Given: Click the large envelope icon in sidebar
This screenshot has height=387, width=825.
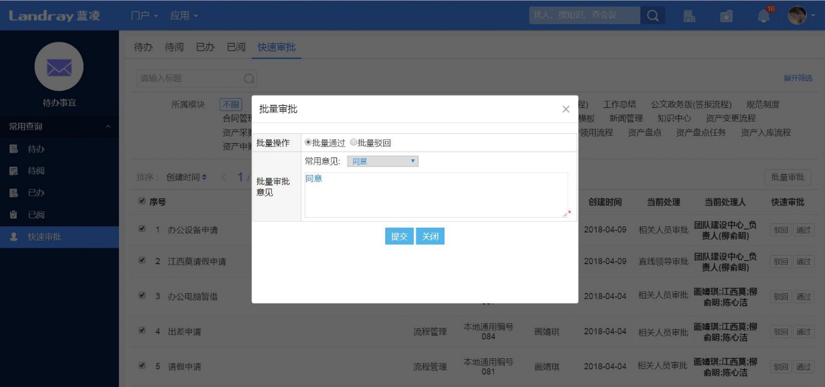Looking at the screenshot, I should [59, 66].
